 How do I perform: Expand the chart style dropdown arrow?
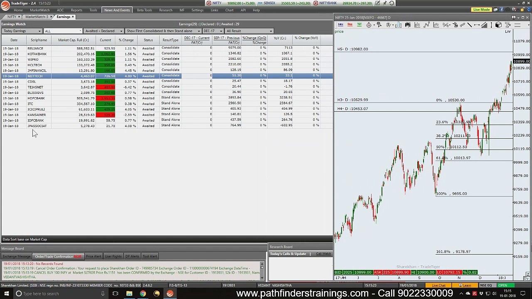[393, 25]
